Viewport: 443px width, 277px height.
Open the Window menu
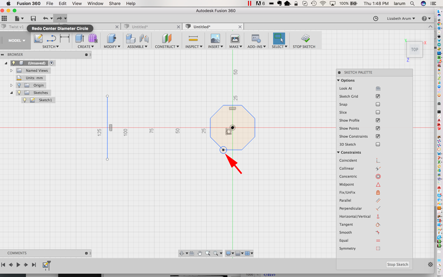(95, 4)
